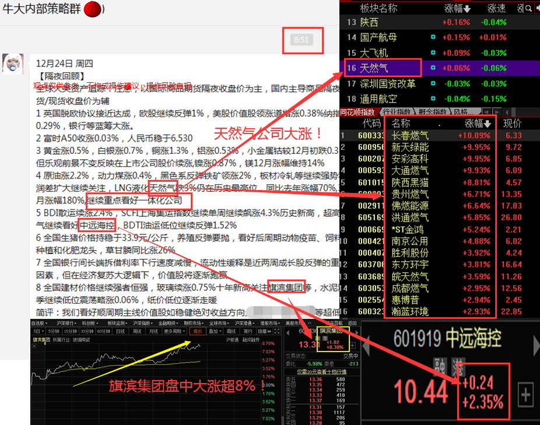Click the fullscreen expand icon in chart toolbar
Viewport: 540px width, 425px height.
(277, 331)
